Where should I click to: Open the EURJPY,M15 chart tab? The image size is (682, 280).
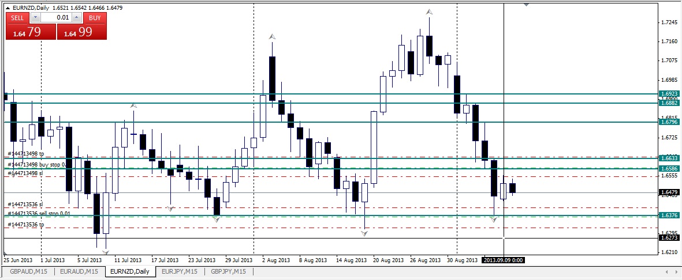click(x=180, y=272)
